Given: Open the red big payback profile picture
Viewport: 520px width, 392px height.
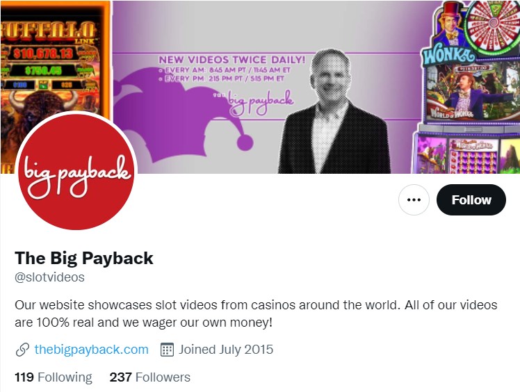Looking at the screenshot, I should [76, 171].
